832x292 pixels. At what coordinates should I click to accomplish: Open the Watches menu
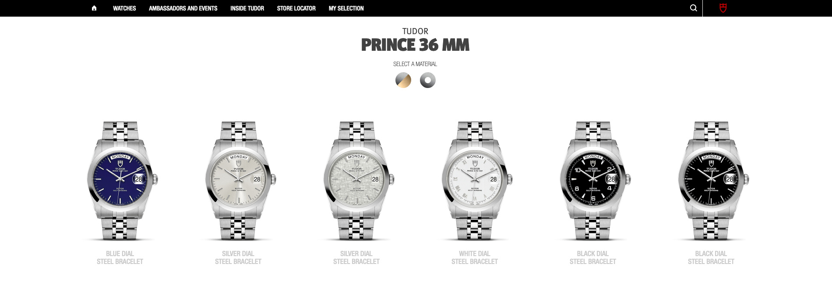[124, 8]
